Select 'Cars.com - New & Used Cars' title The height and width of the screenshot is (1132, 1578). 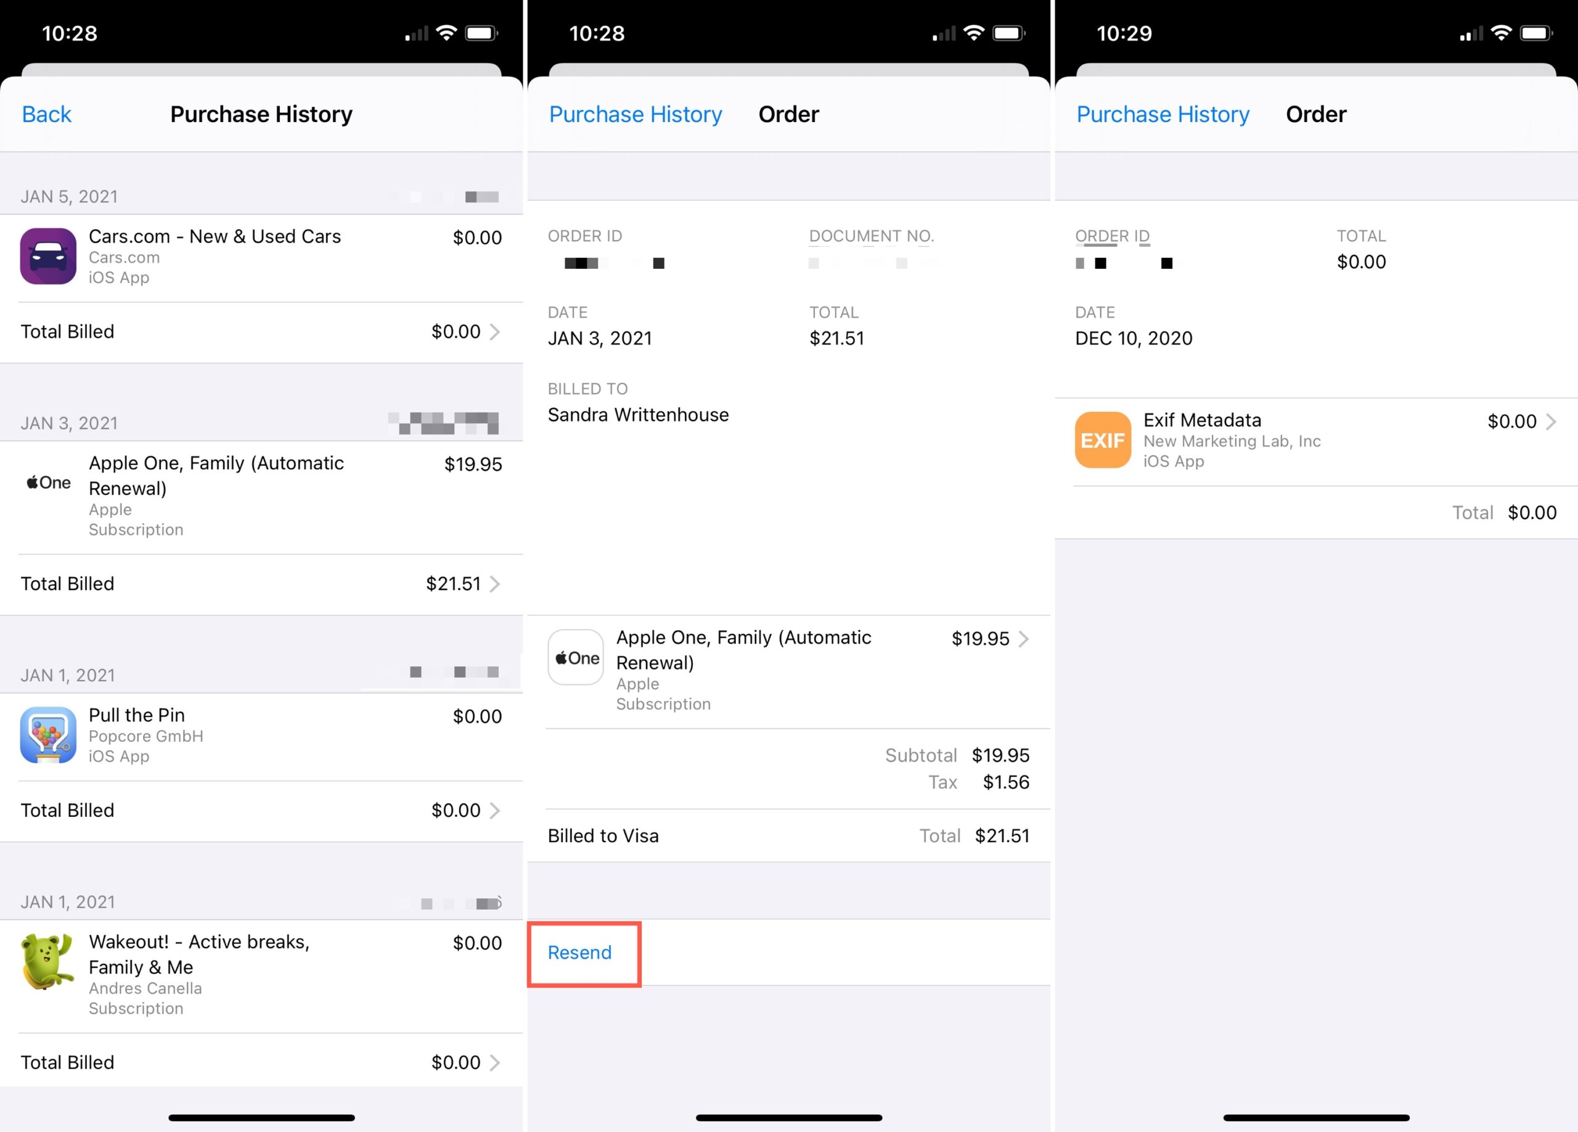pyautogui.click(x=215, y=237)
